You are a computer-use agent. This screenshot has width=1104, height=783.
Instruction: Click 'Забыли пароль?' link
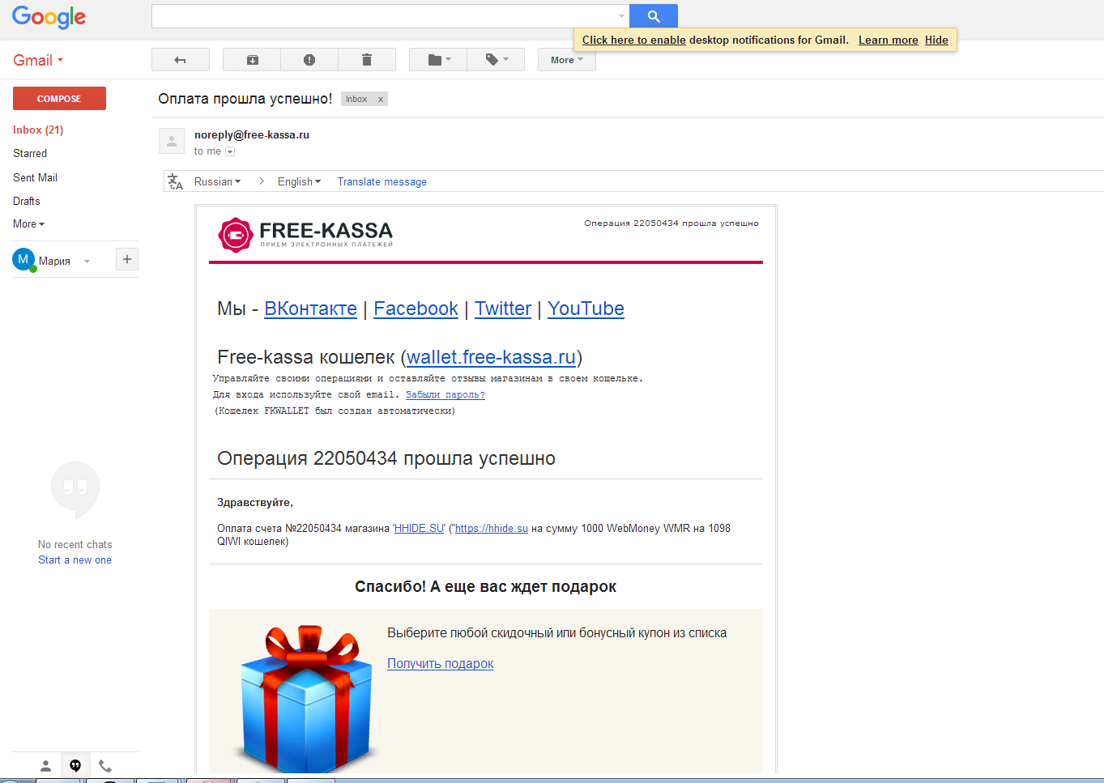point(445,395)
